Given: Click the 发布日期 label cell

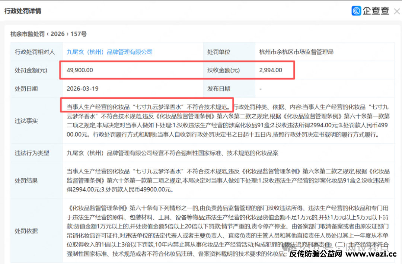Looking at the screenshot, I should click(x=219, y=89).
